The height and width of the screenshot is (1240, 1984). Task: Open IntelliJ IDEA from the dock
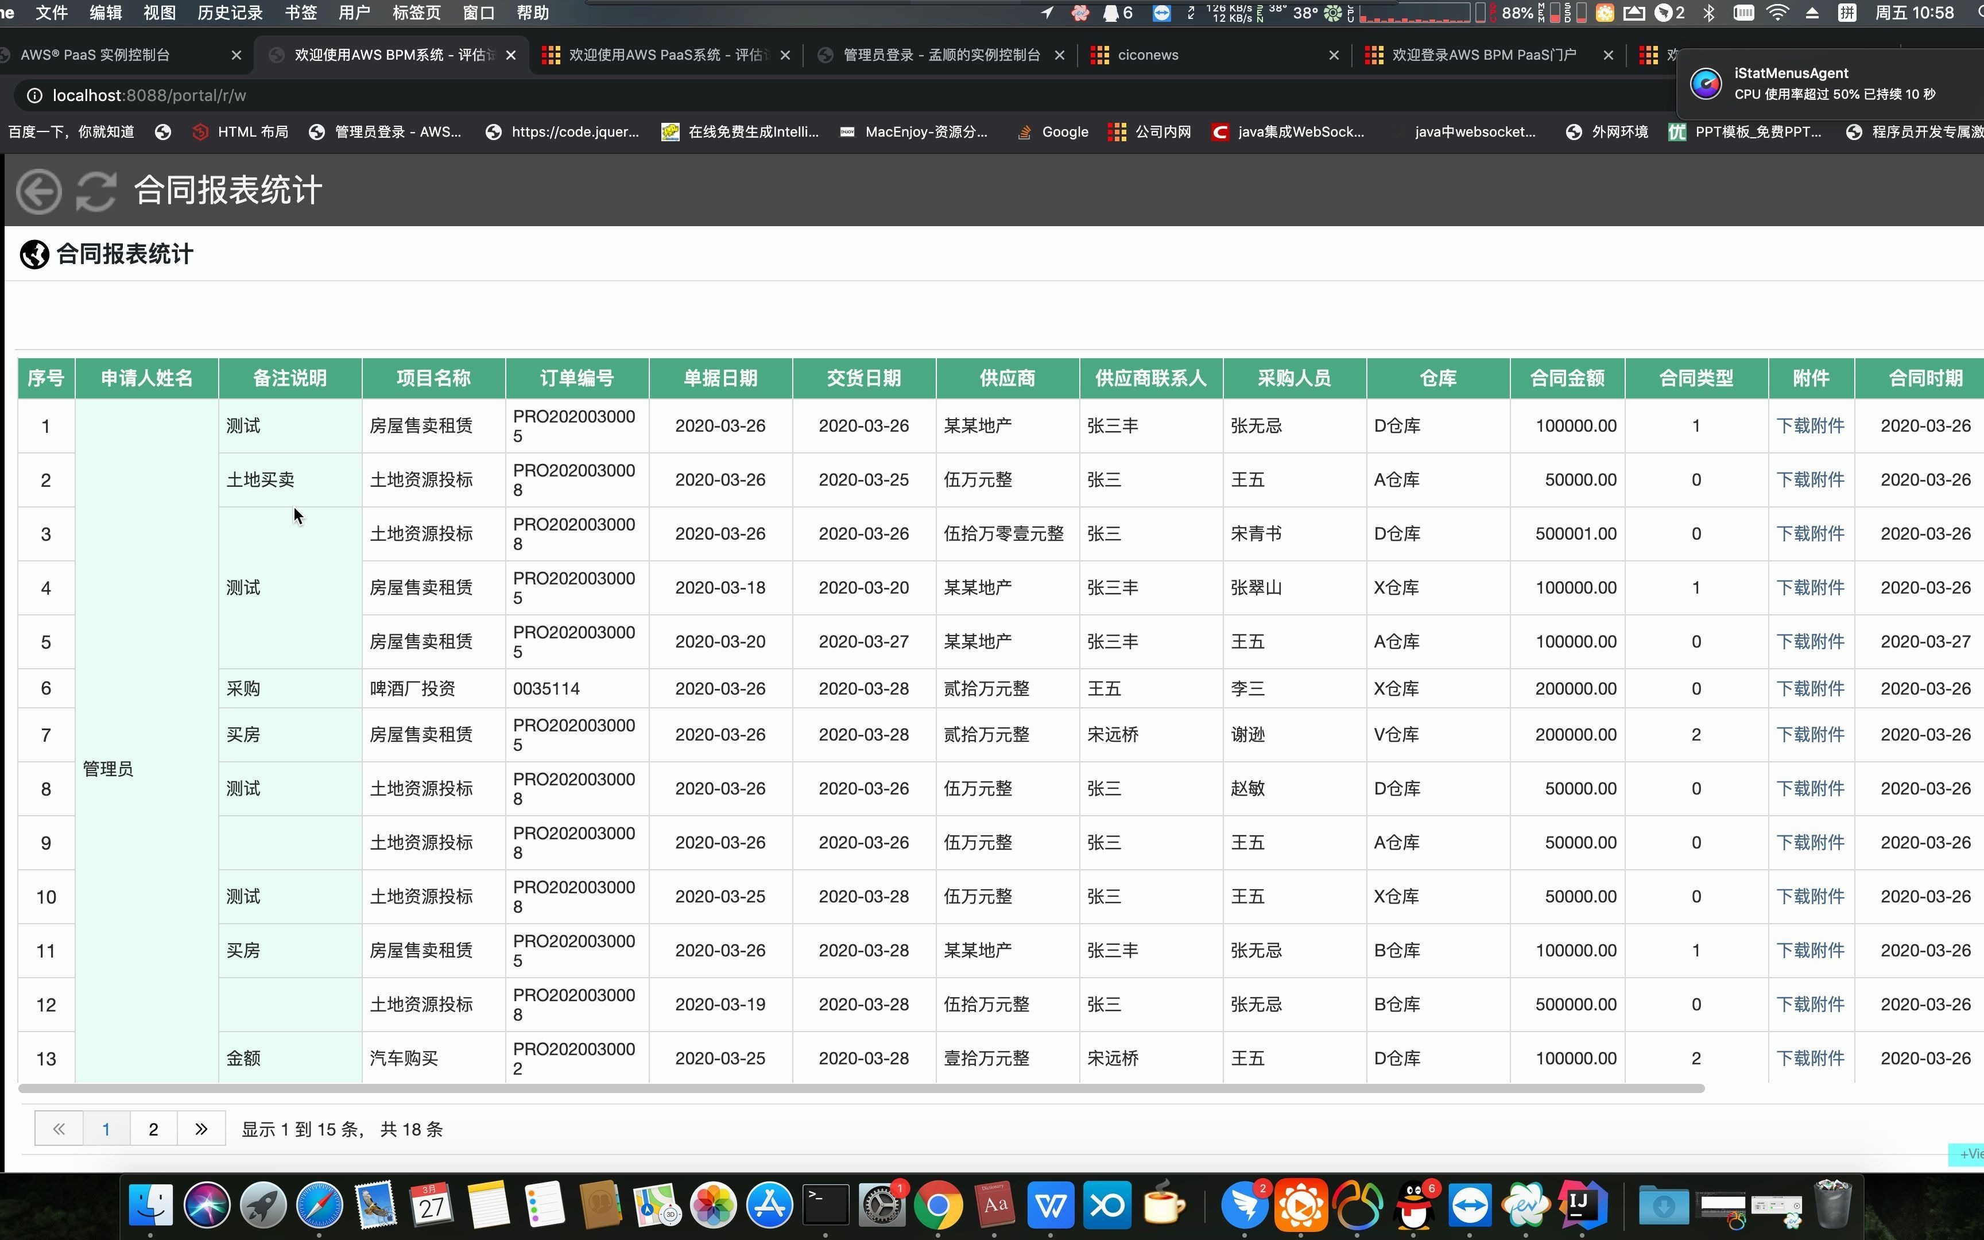[1582, 1205]
